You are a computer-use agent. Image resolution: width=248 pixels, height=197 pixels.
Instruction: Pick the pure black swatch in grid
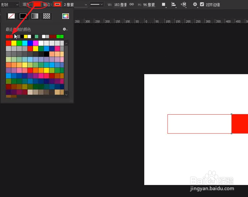point(46,54)
